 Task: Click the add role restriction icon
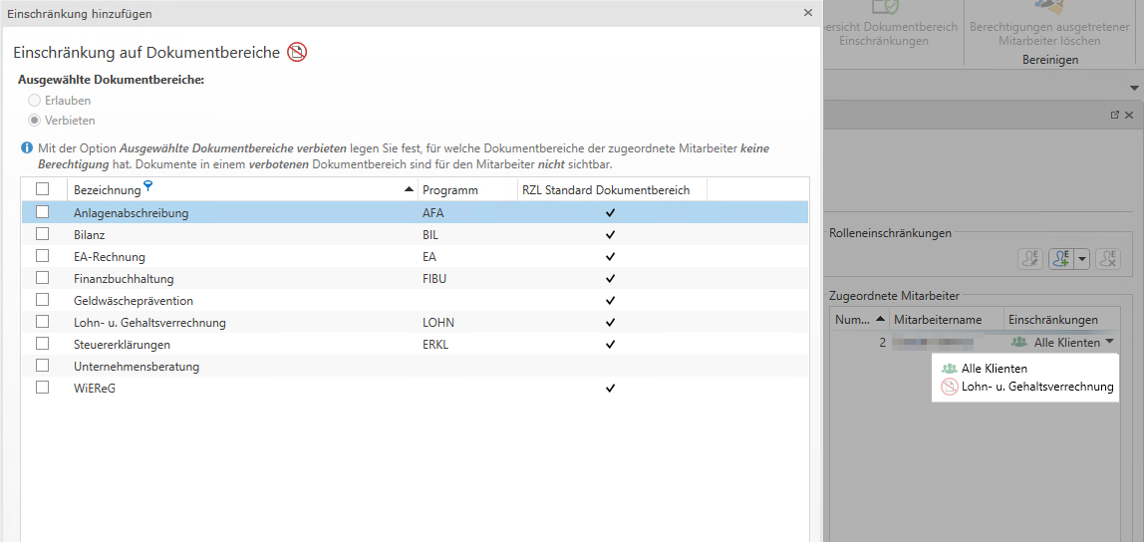click(1058, 259)
